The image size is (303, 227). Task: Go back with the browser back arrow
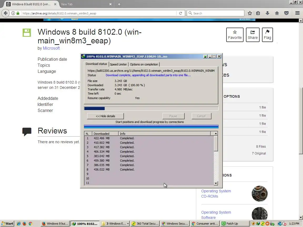click(x=6, y=13)
